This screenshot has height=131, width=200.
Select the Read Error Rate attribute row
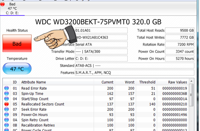(x=96, y=88)
